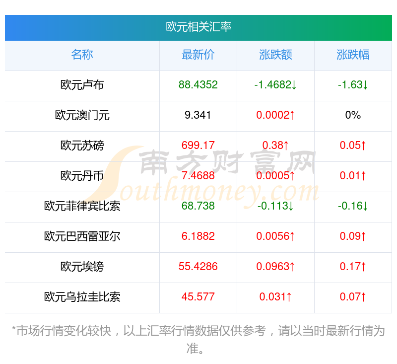Open the 欧元乌拉圭比索 entry

(x=82, y=297)
